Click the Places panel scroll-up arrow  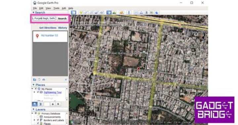pos(67,89)
